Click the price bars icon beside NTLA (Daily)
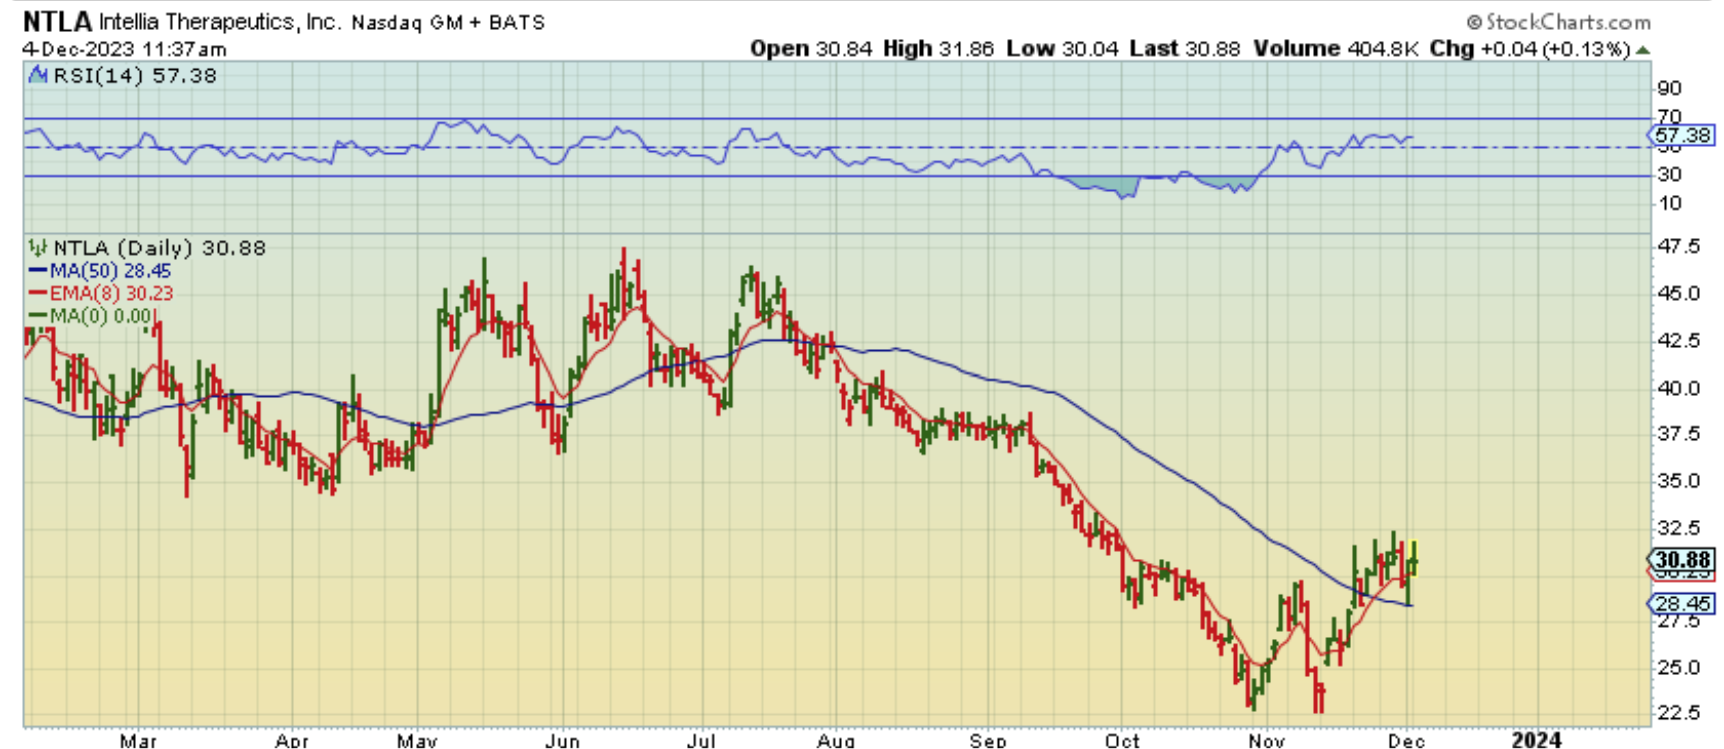Viewport: 1724px width, 749px height. (38, 248)
